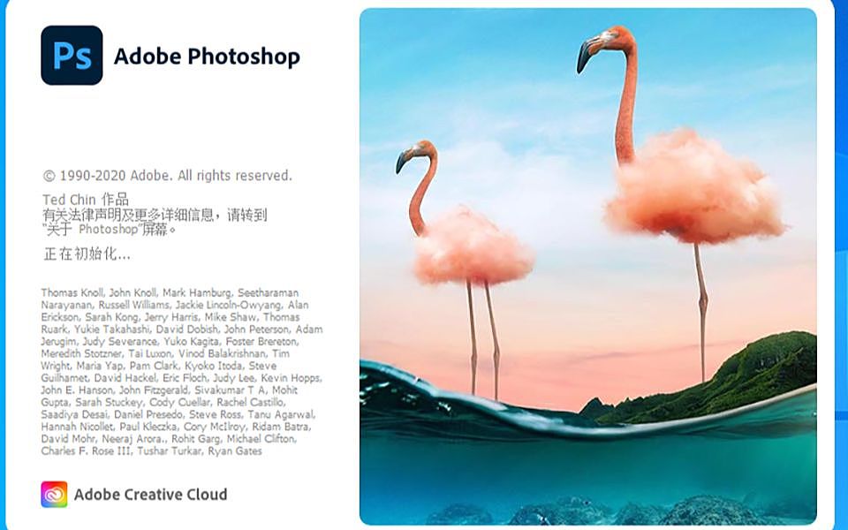Click the "正在初始化..." status text
Image resolution: width=848 pixels, height=530 pixels.
[x=87, y=254]
